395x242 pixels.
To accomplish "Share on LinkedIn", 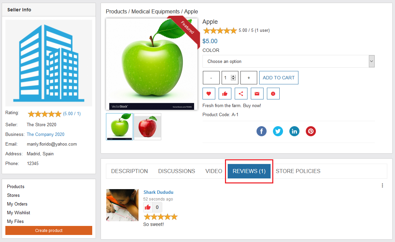I will click(x=294, y=131).
